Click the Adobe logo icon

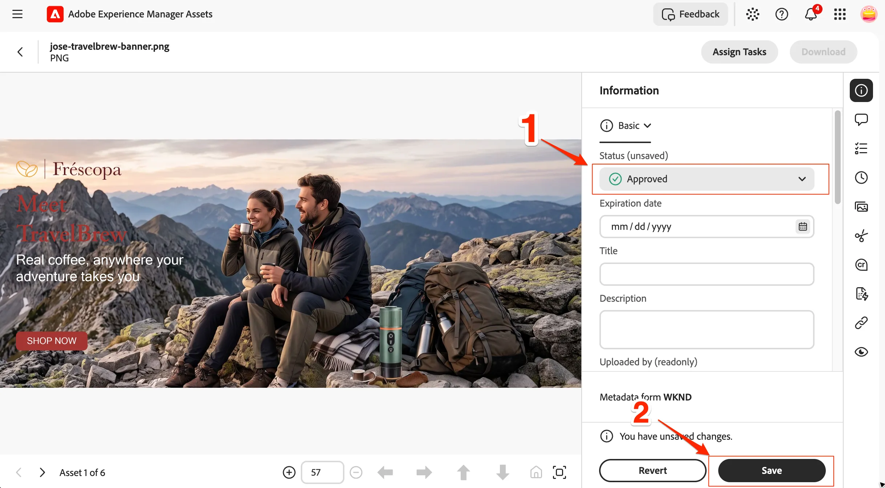55,14
